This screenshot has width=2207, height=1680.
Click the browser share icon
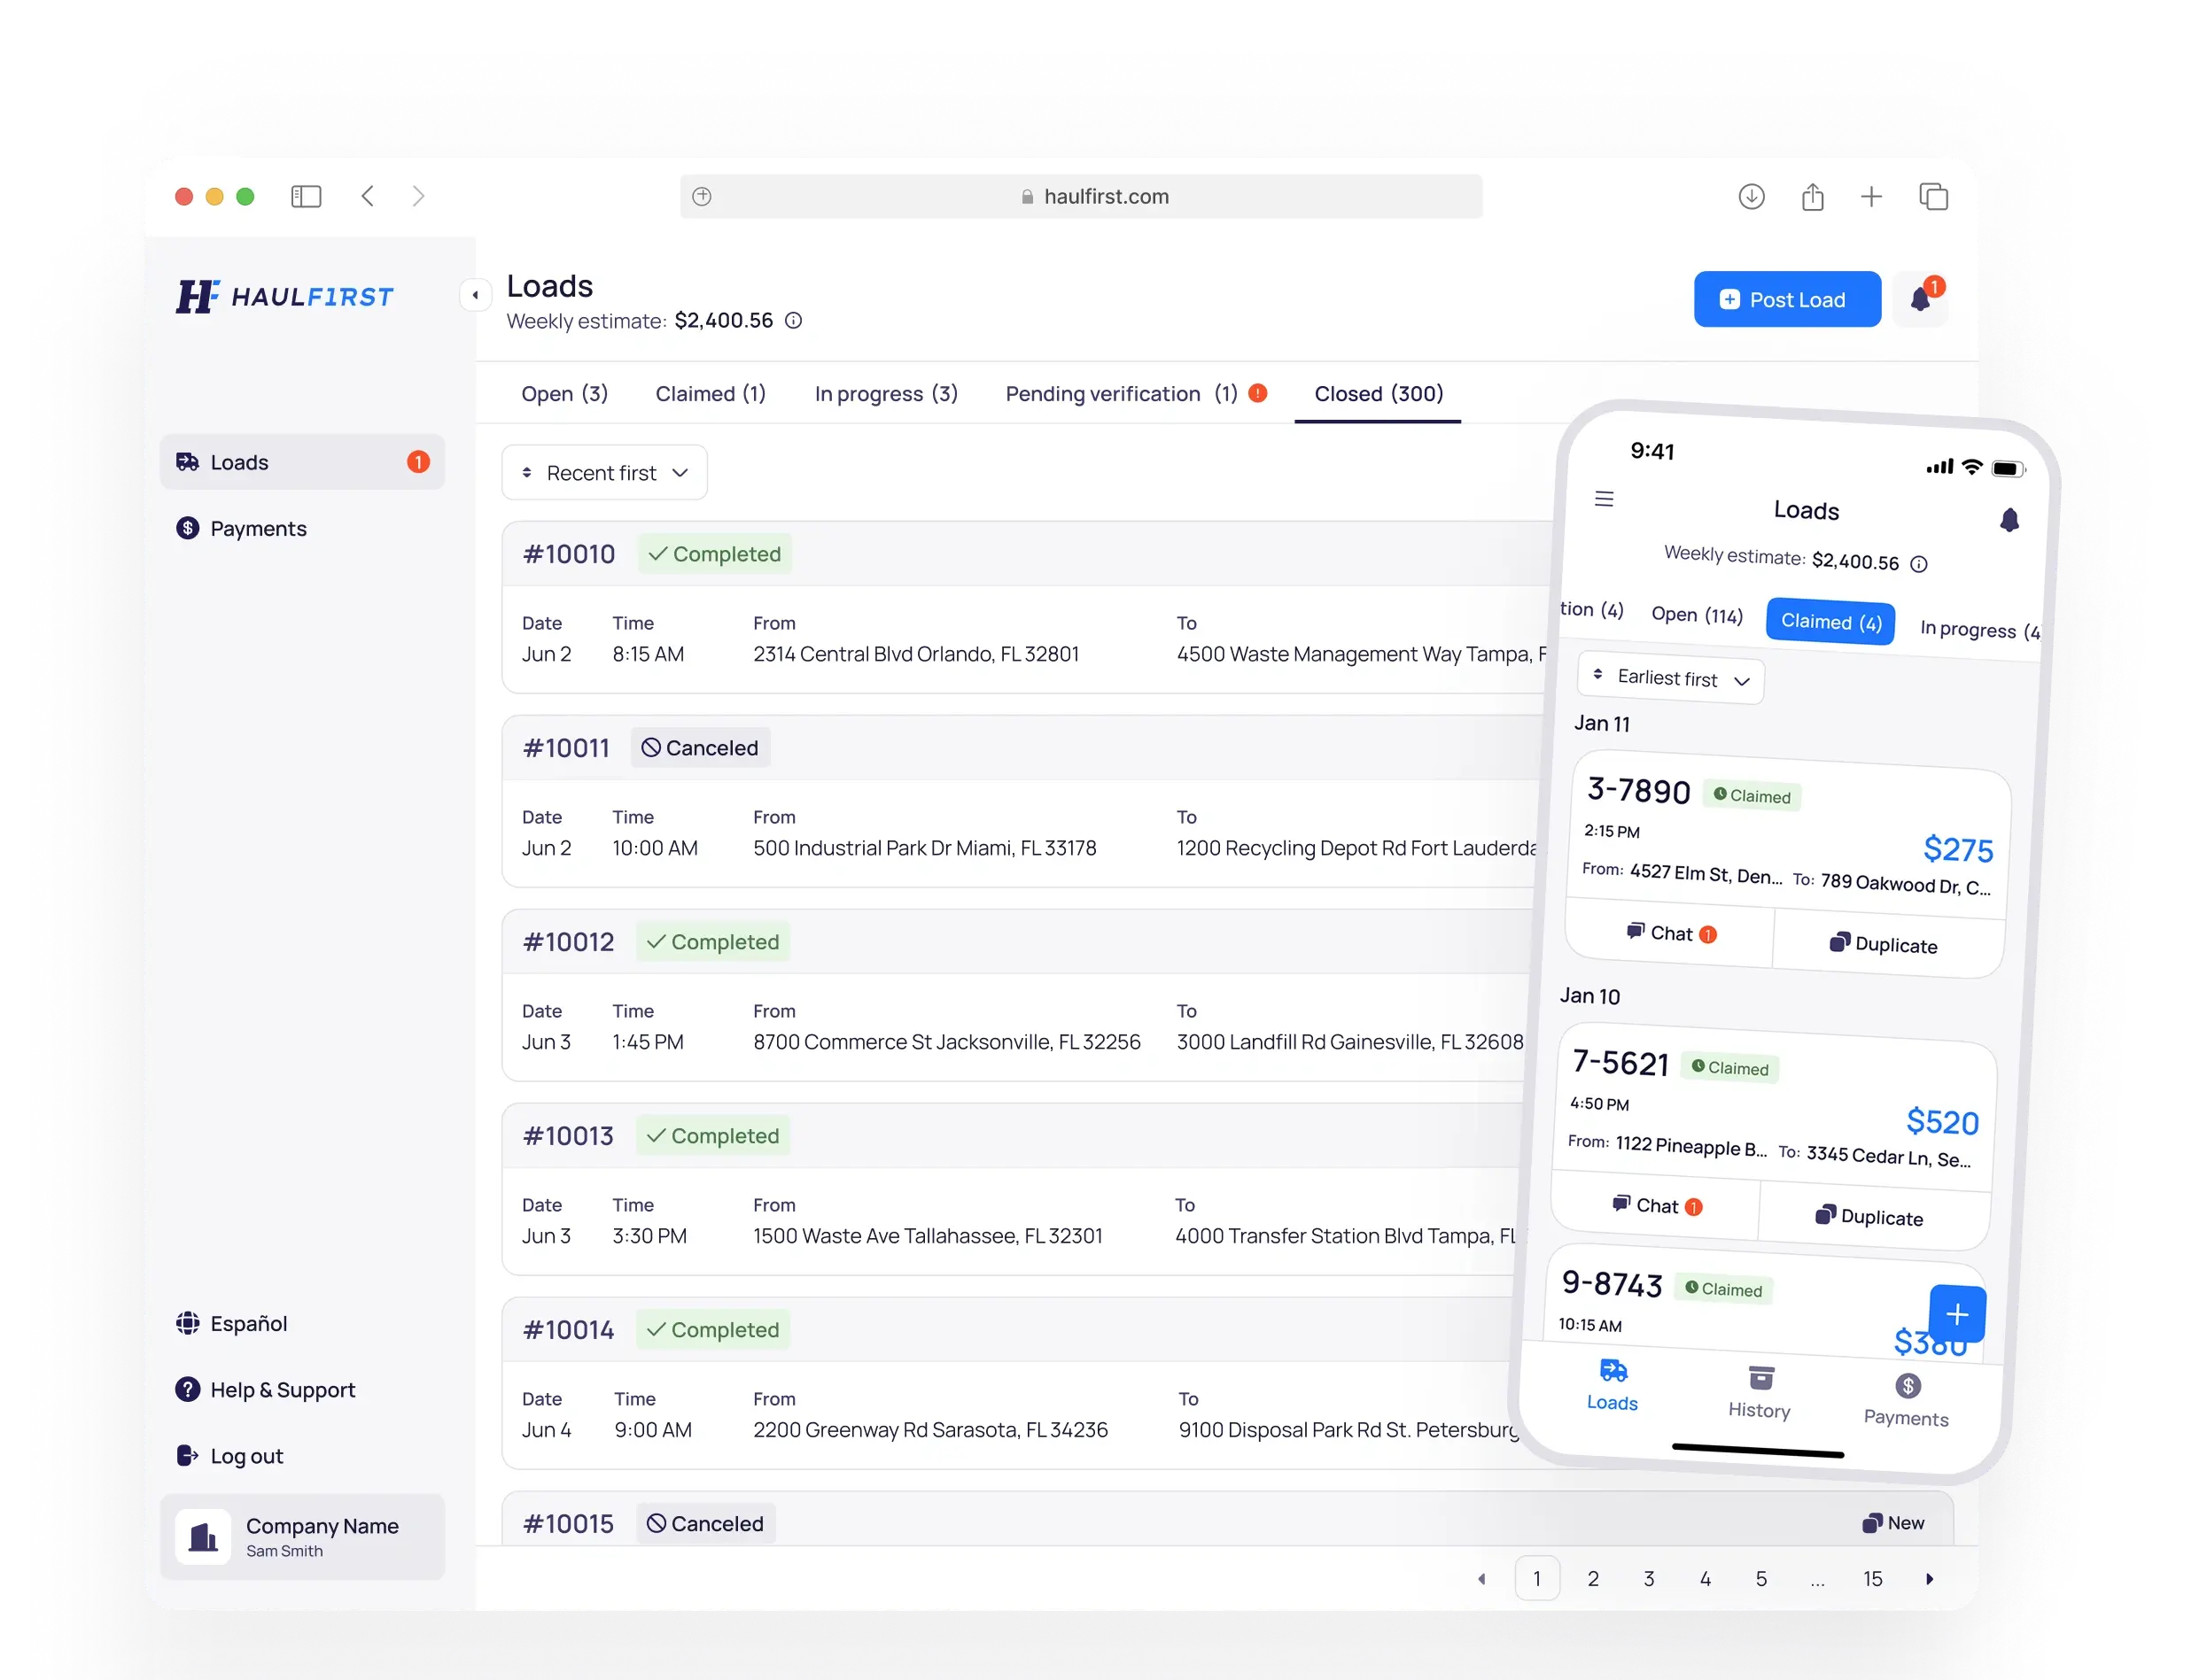1812,197
